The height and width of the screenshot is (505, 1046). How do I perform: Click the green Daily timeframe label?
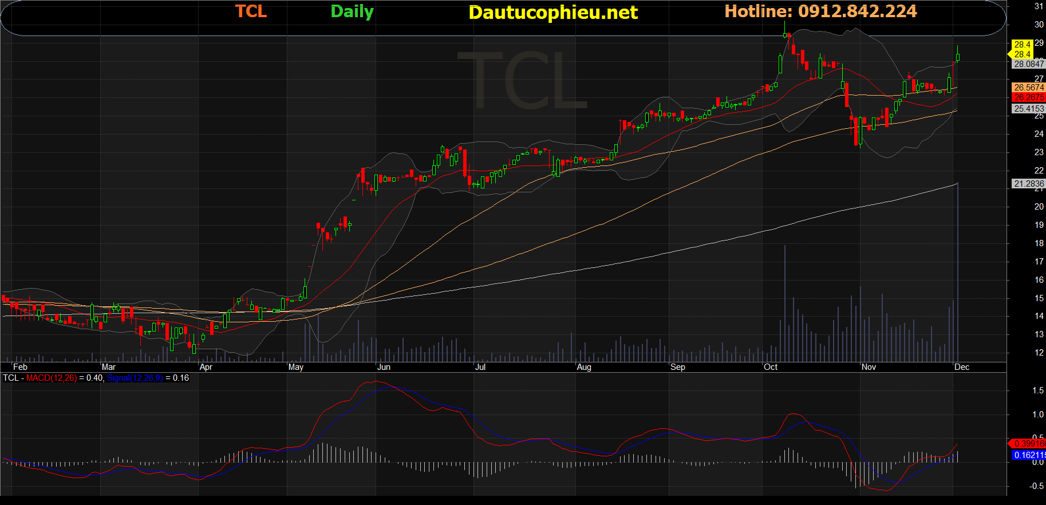352,12
